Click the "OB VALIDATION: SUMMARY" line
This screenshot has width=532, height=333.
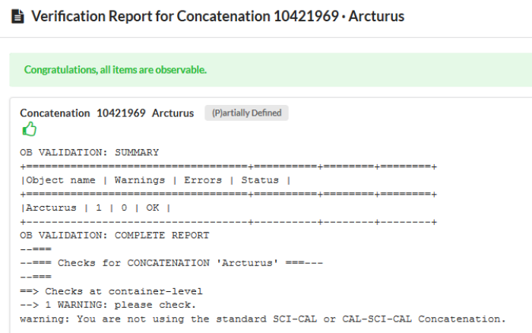90,152
